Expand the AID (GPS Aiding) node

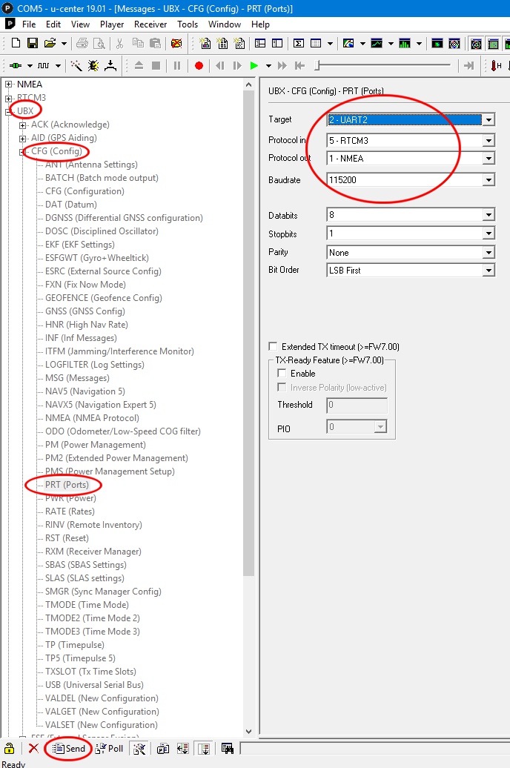pos(22,138)
